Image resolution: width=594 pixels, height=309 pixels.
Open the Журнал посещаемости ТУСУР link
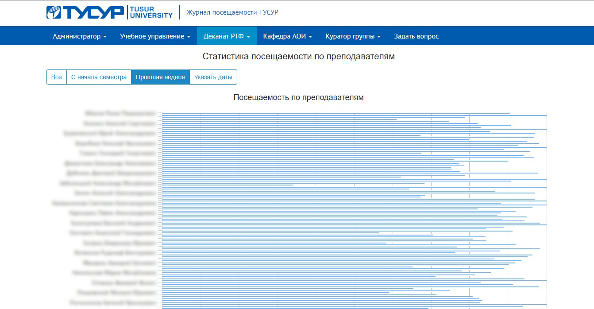point(232,12)
